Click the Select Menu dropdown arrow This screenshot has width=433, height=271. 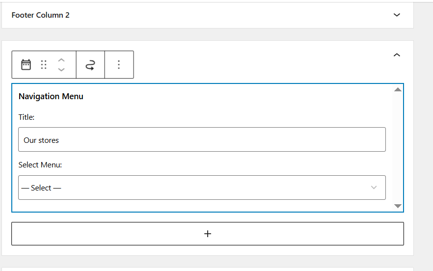pyautogui.click(x=374, y=188)
